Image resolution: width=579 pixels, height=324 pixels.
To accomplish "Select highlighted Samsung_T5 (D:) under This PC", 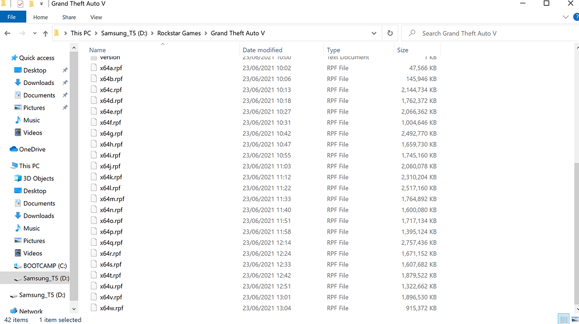I will coord(46,278).
